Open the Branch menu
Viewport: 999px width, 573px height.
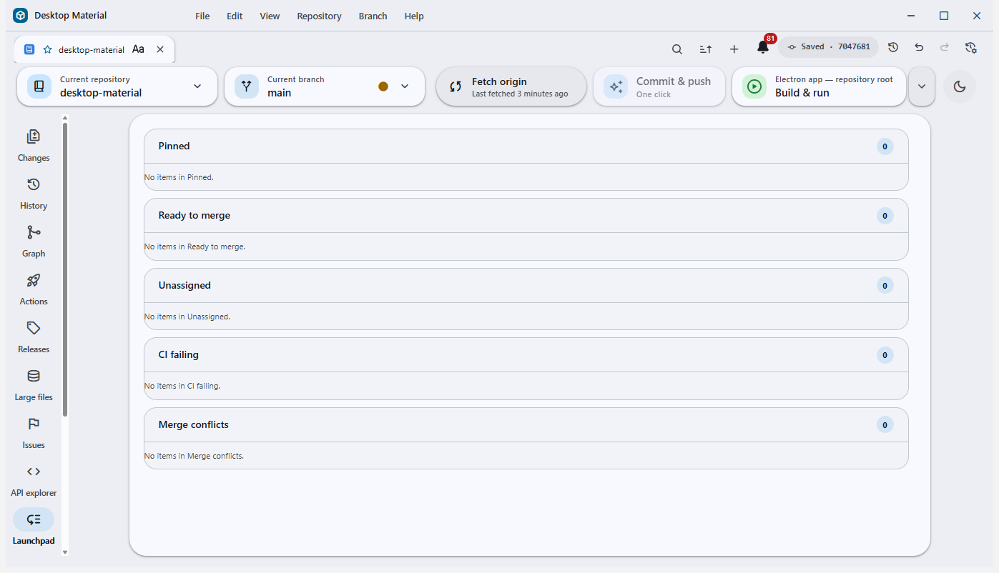click(373, 16)
